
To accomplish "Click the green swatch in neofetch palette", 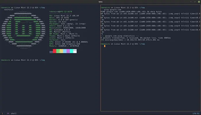I will click(x=58, y=51).
